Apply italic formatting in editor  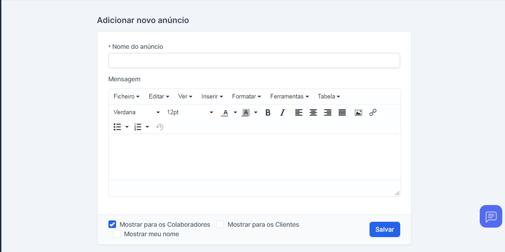click(282, 112)
